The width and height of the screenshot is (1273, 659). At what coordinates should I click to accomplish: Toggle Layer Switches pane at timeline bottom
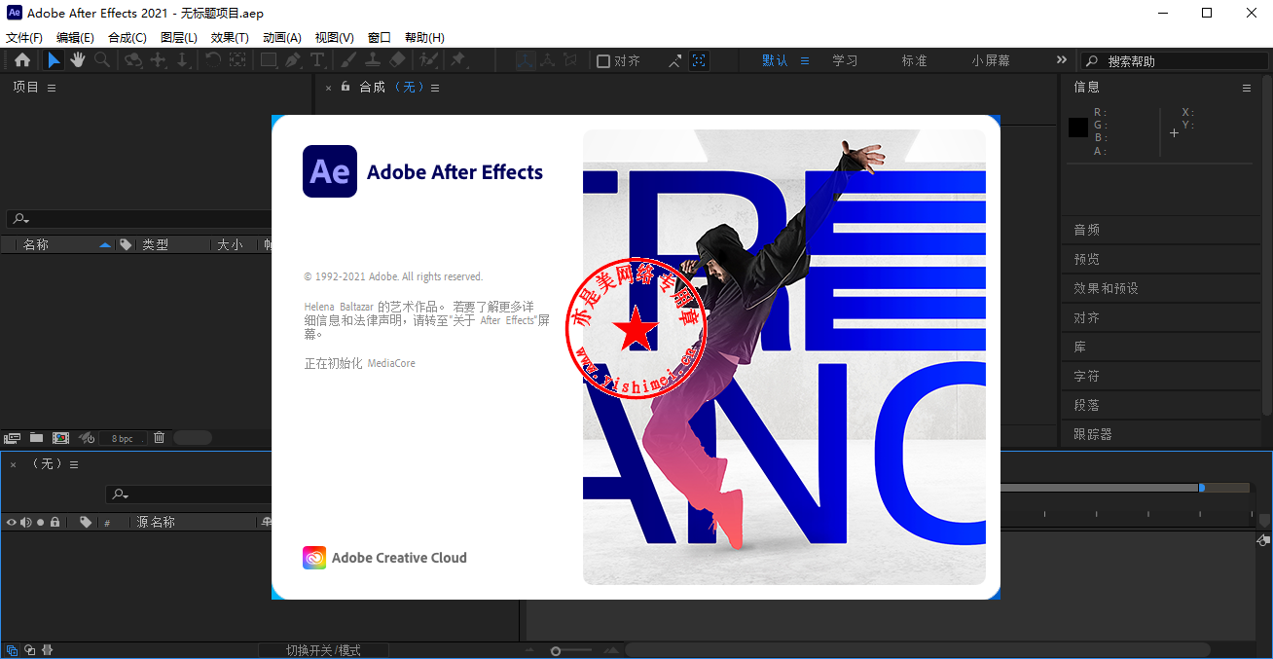click(12, 650)
